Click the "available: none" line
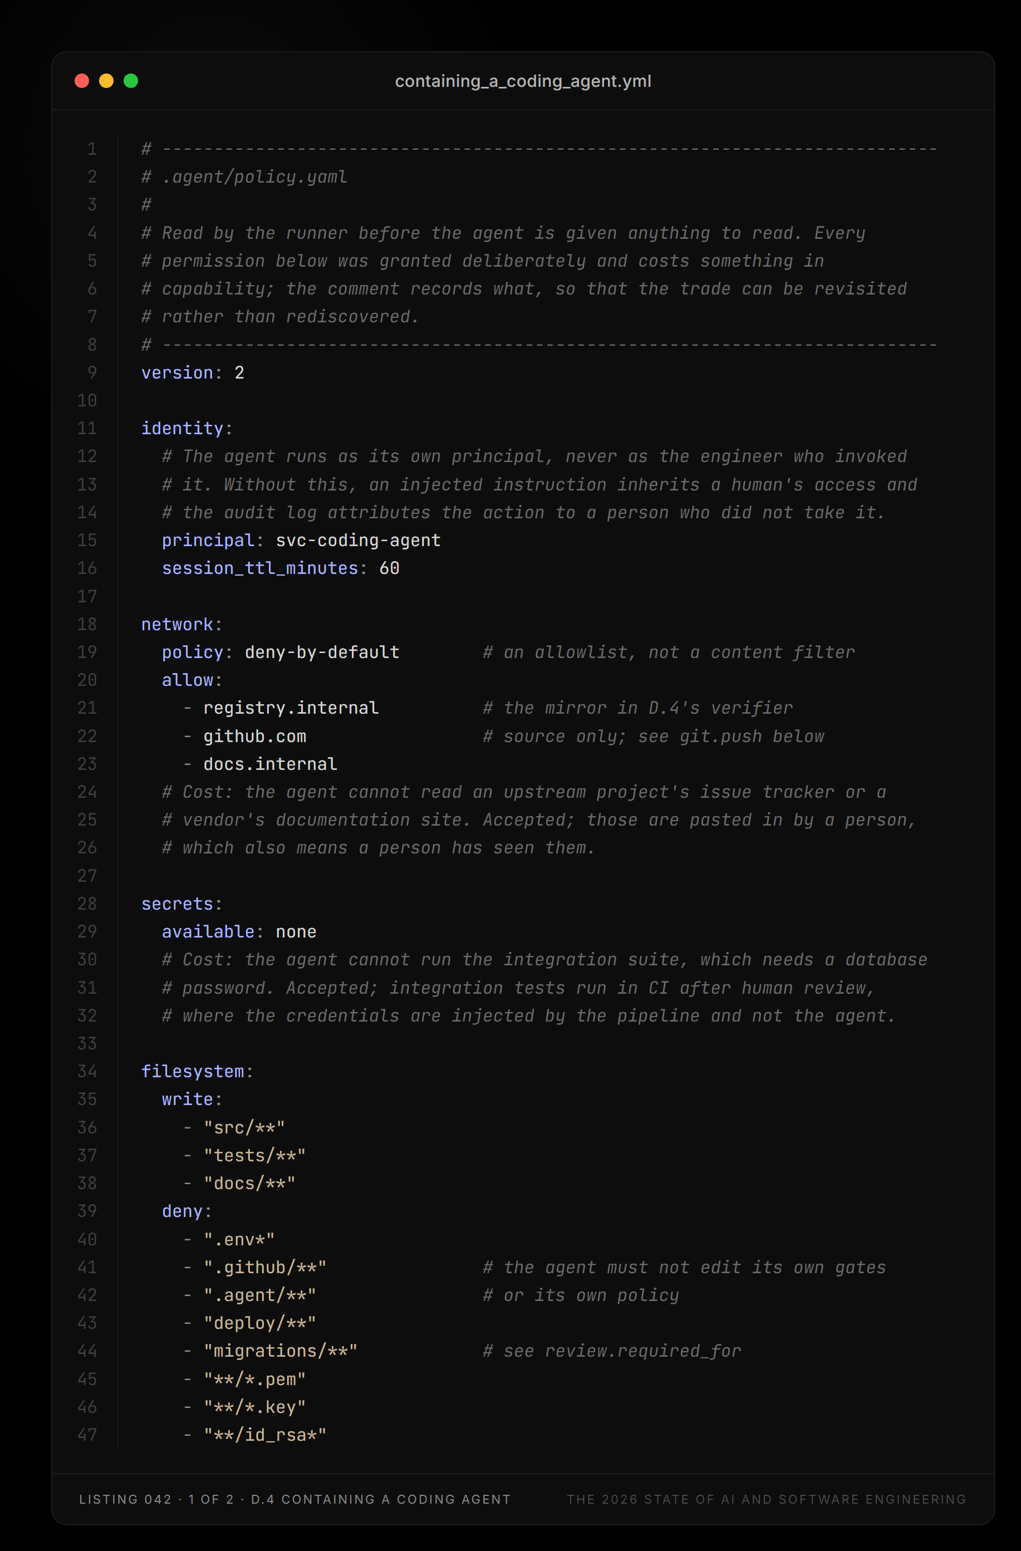Image resolution: width=1021 pixels, height=1551 pixels. tap(239, 932)
